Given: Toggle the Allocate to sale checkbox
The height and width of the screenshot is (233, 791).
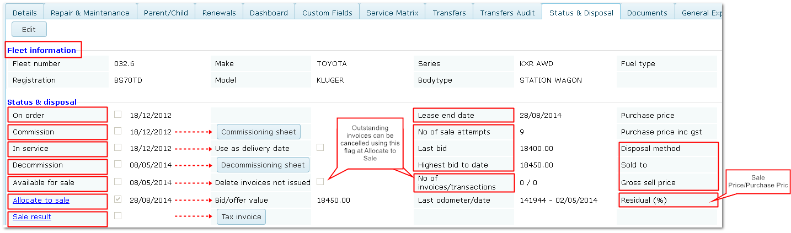Looking at the screenshot, I should point(118,199).
